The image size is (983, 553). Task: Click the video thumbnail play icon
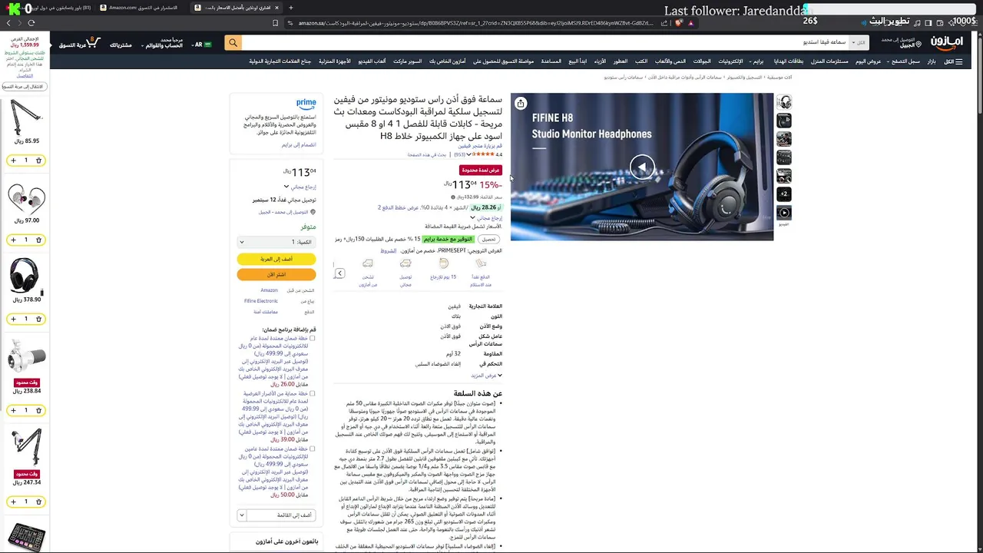[x=783, y=213]
